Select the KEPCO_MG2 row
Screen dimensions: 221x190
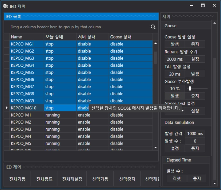tap(81, 51)
